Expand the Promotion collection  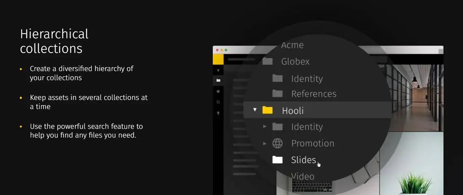[265, 143]
